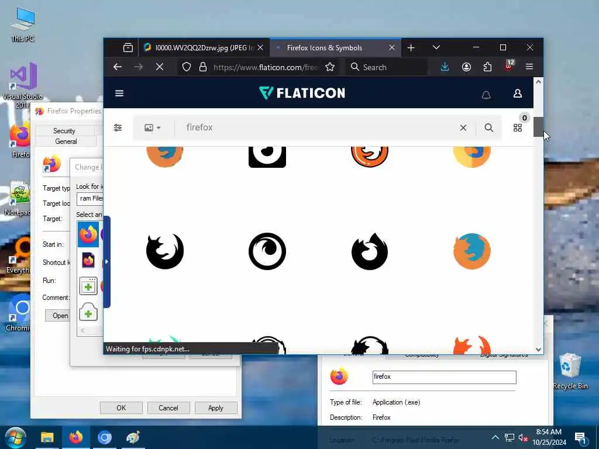Open the Firefox extensions puzzle icon
The image size is (599, 449).
(x=487, y=67)
